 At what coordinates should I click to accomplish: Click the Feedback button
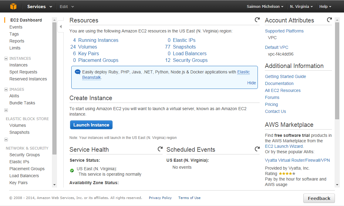point(319,198)
